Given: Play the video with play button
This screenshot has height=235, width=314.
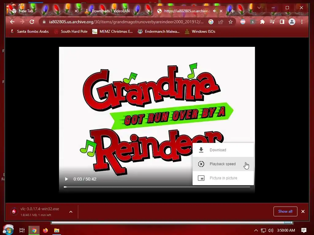Looking at the screenshot, I should [x=67, y=179].
